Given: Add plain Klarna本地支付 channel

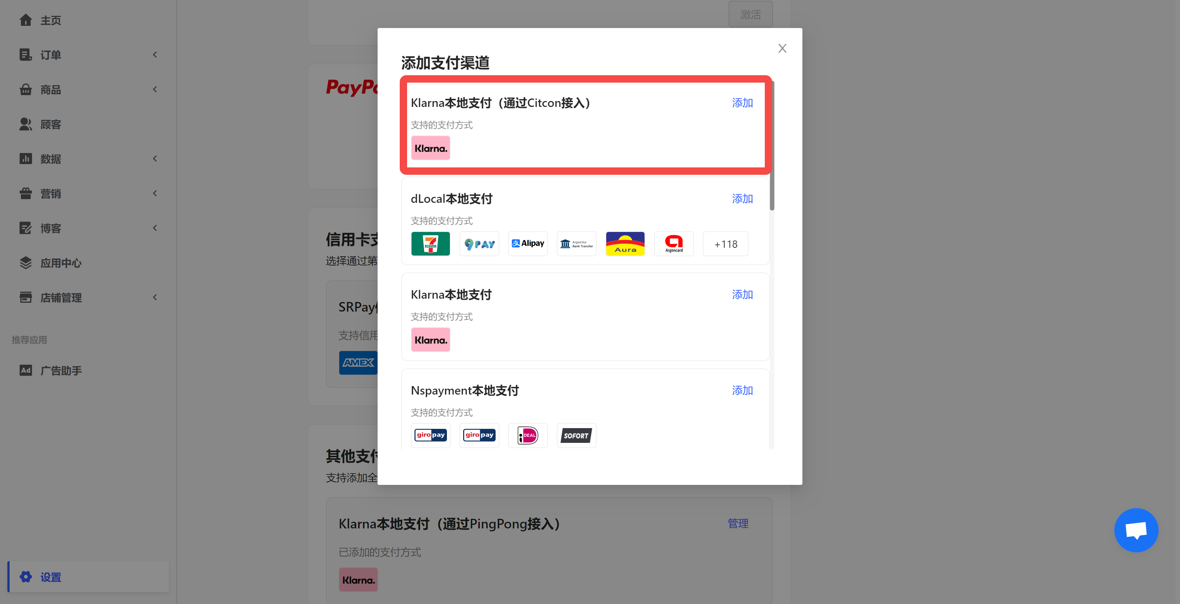Looking at the screenshot, I should pyautogui.click(x=742, y=295).
